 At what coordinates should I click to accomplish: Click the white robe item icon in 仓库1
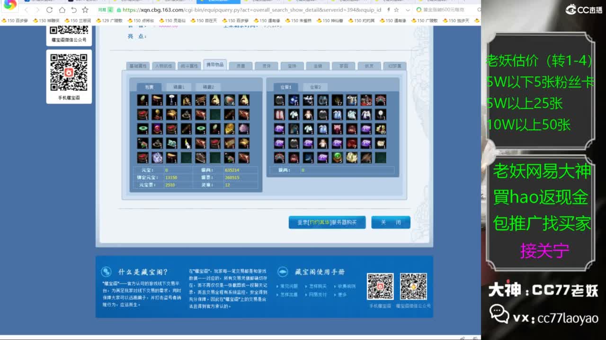click(x=309, y=128)
